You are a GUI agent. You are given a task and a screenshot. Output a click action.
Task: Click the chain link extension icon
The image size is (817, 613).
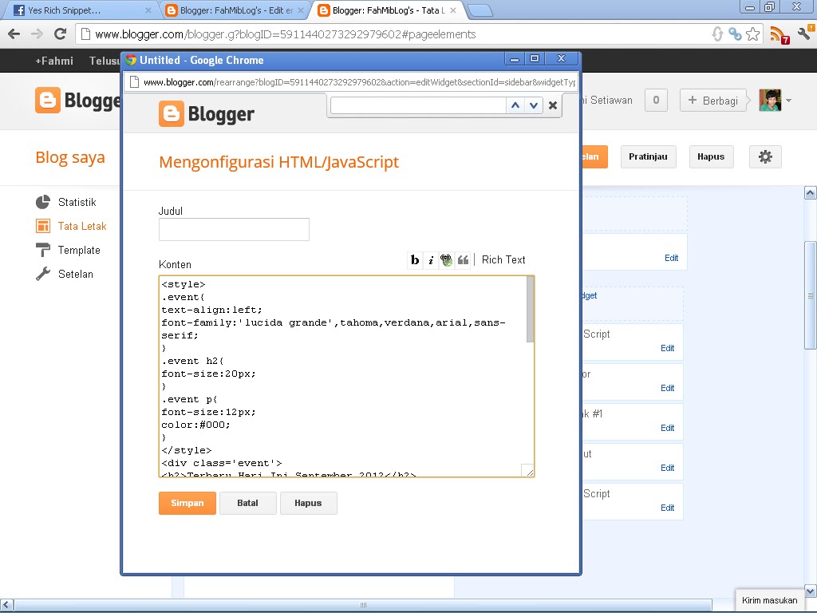coord(735,34)
